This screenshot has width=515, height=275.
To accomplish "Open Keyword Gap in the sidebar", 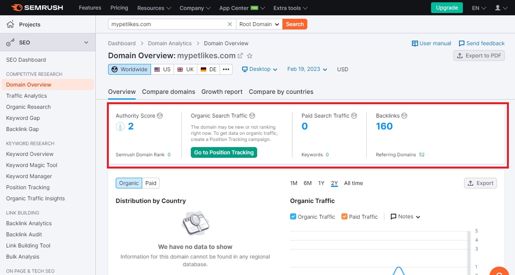I will [x=23, y=118].
